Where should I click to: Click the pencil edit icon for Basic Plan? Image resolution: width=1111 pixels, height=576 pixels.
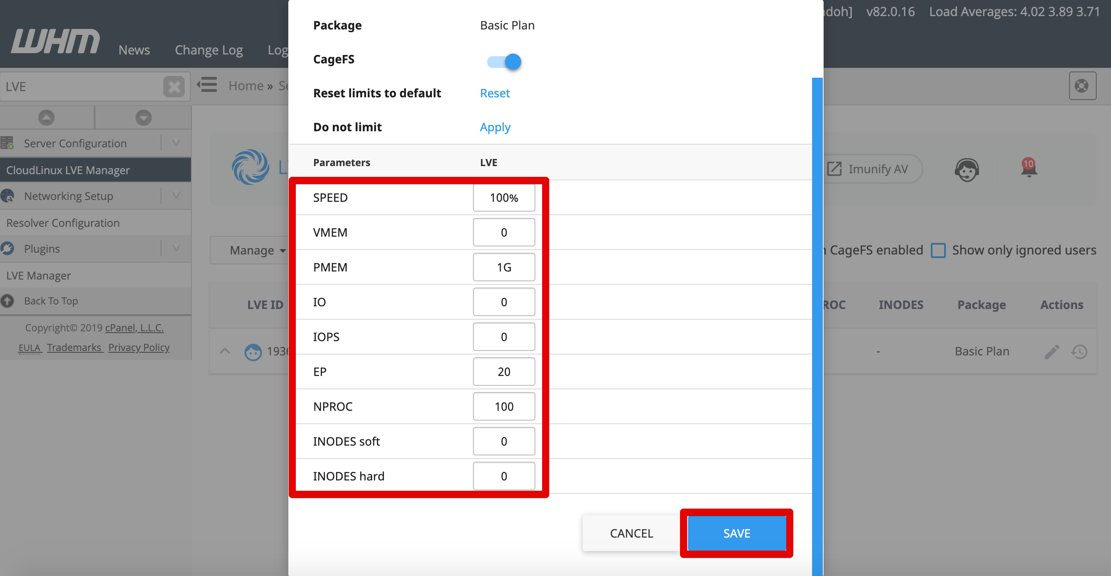click(x=1052, y=352)
